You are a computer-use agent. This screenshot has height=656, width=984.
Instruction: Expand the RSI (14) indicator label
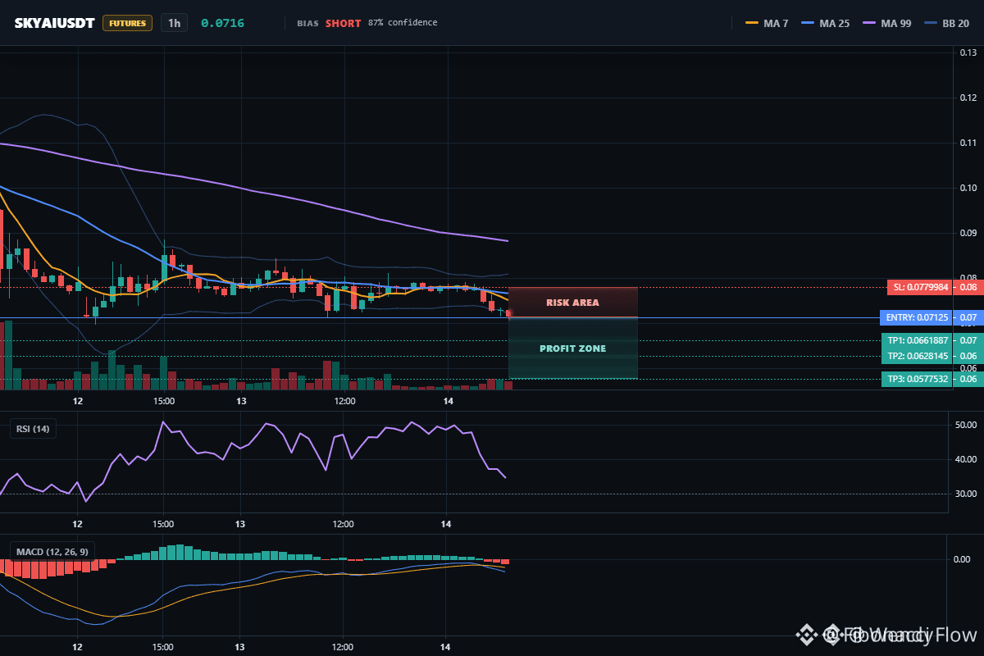pos(33,428)
